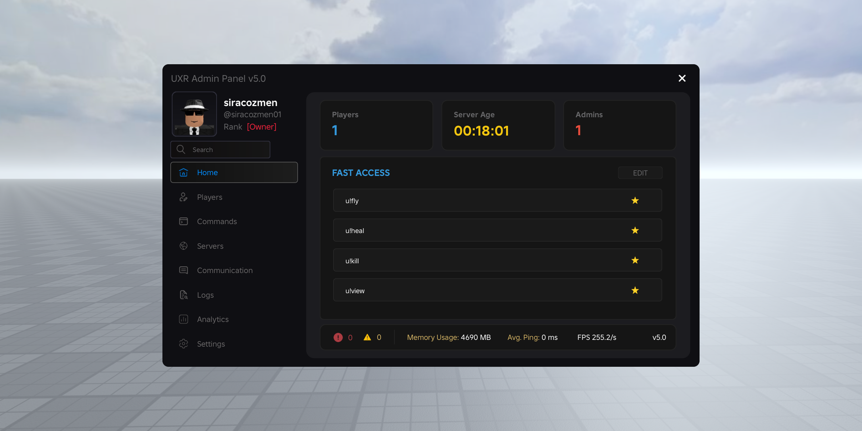The image size is (862, 431).
Task: Click the v5.0 status bar label
Action: pos(659,337)
